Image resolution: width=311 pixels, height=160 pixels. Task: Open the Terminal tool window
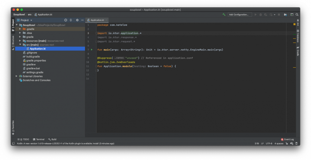click(39, 139)
